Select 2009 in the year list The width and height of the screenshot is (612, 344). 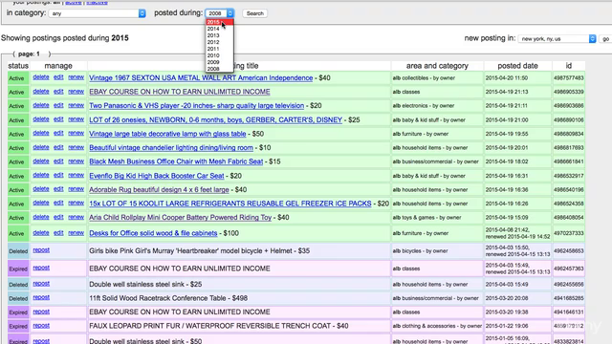[220, 62]
